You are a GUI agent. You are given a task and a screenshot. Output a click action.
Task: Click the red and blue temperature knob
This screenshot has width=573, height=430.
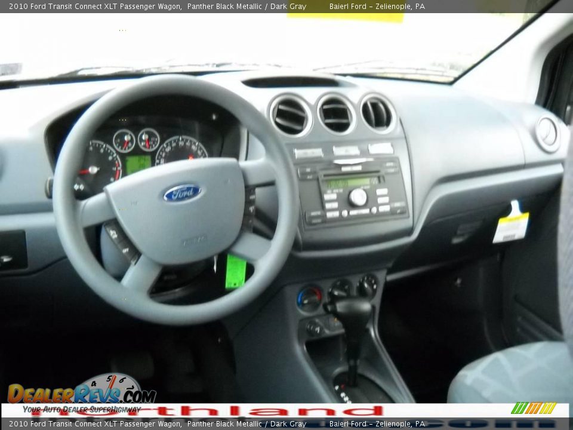pyautogui.click(x=309, y=299)
